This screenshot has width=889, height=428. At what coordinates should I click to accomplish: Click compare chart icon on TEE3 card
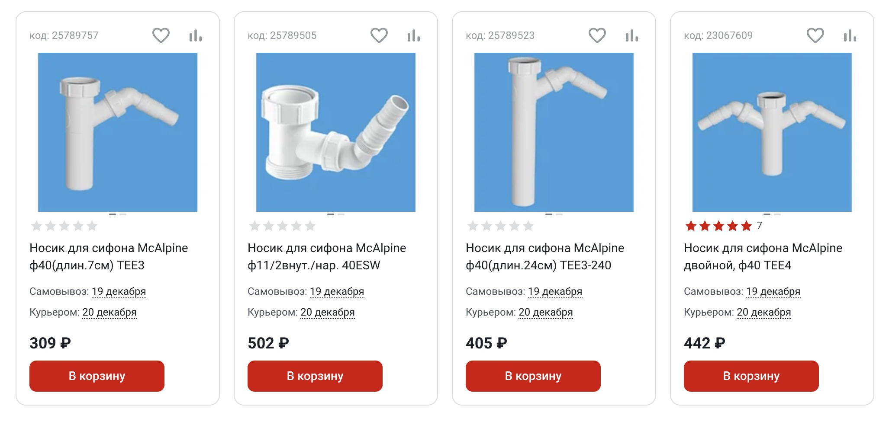[196, 35]
